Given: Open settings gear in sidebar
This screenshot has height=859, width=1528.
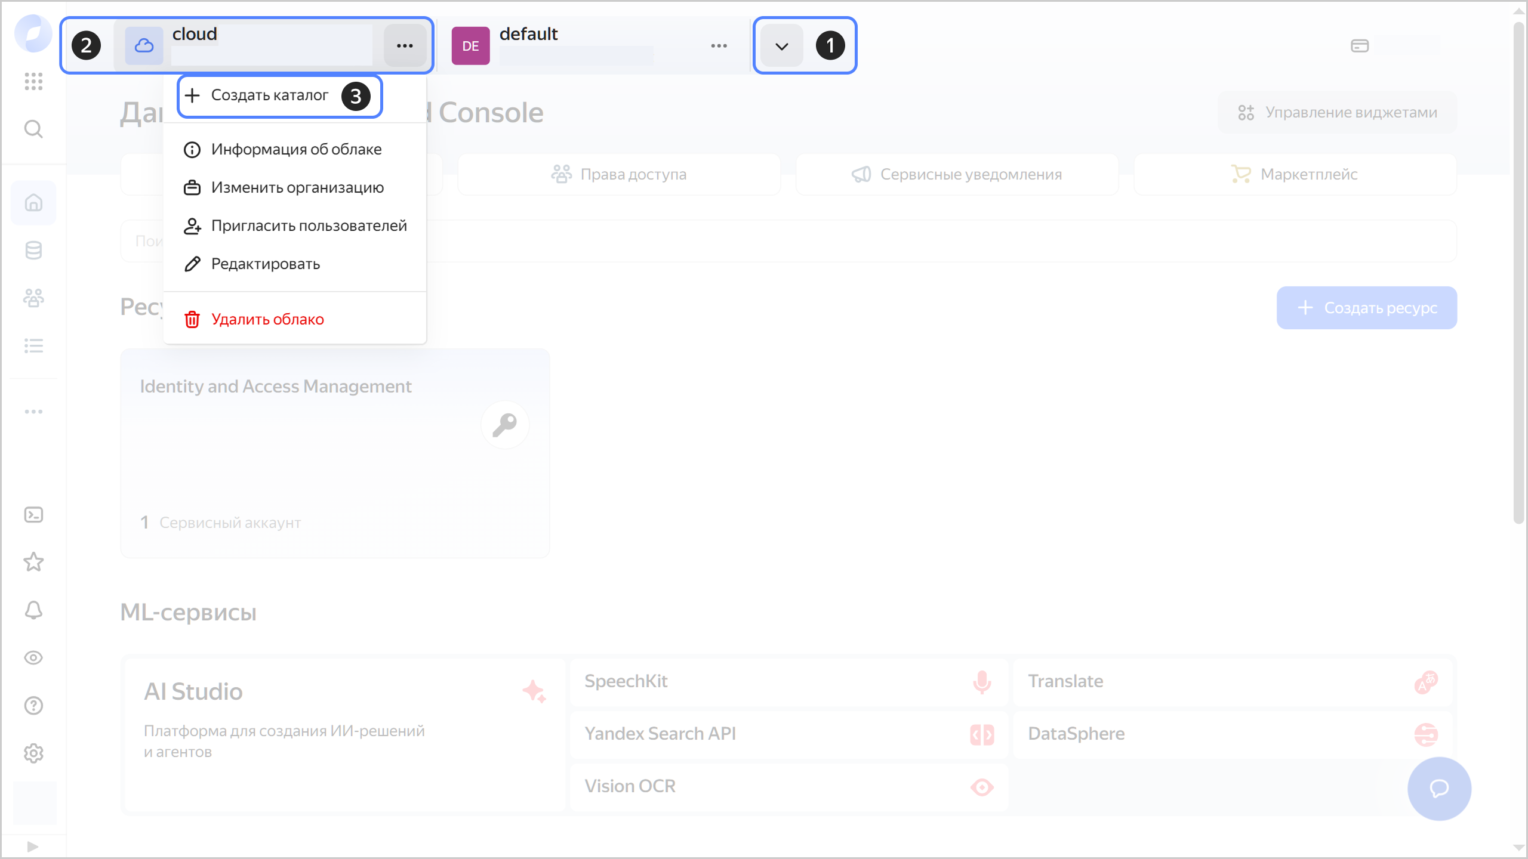Looking at the screenshot, I should coord(33,753).
